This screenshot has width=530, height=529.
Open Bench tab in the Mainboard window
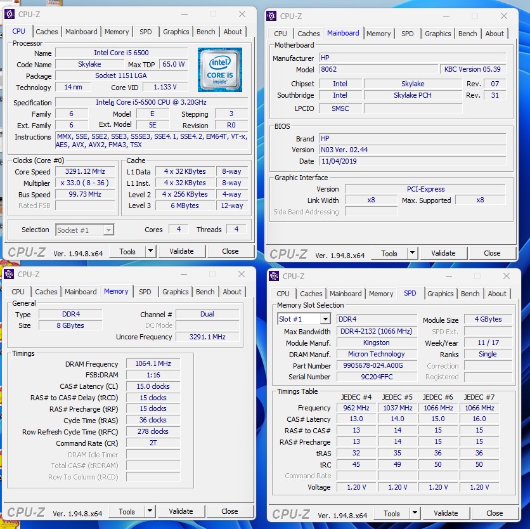point(467,34)
